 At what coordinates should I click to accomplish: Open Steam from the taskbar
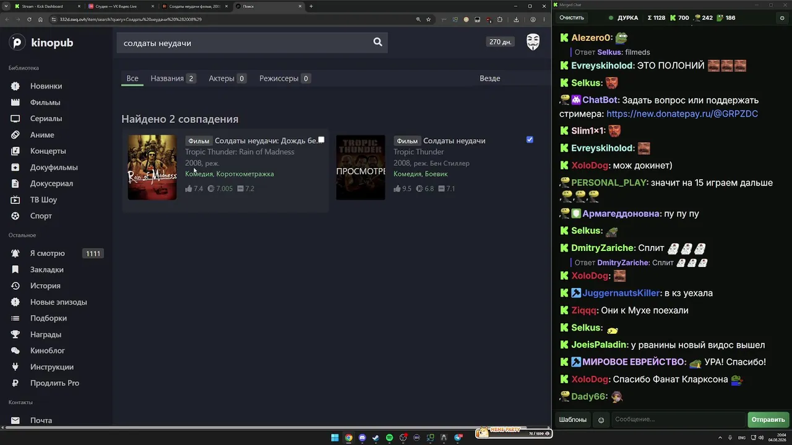pyautogui.click(x=376, y=438)
